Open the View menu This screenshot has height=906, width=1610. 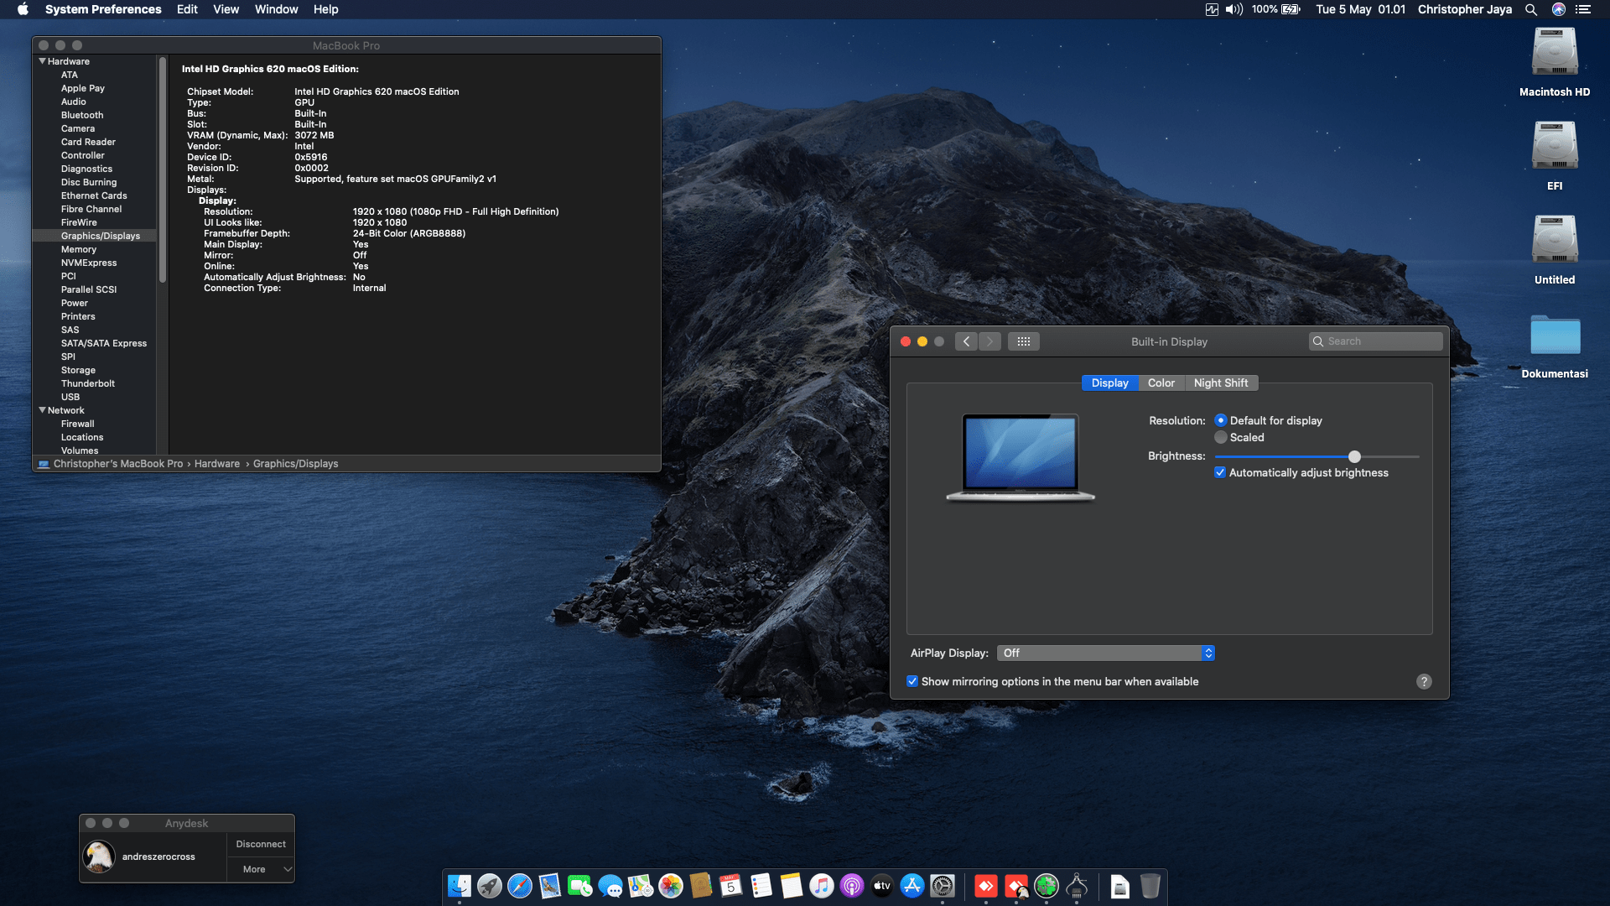(226, 9)
